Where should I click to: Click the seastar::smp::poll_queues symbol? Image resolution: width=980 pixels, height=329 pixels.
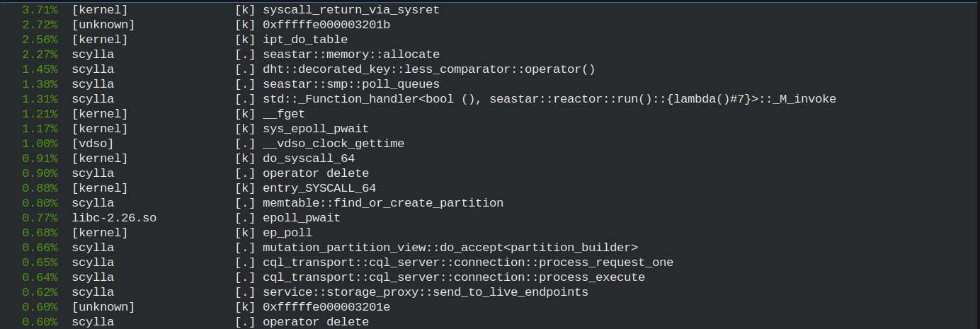[x=351, y=84]
